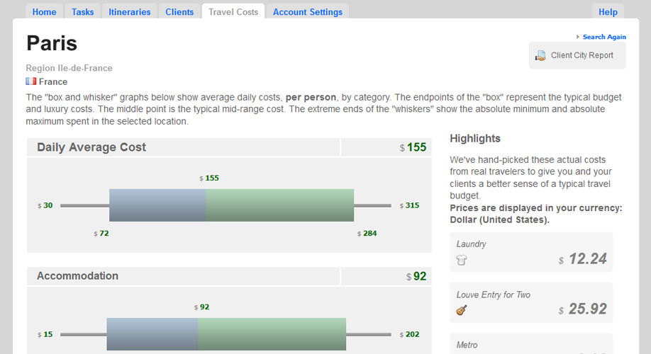Click the Louve Entry for Two card
This screenshot has width=651, height=354.
531,302
